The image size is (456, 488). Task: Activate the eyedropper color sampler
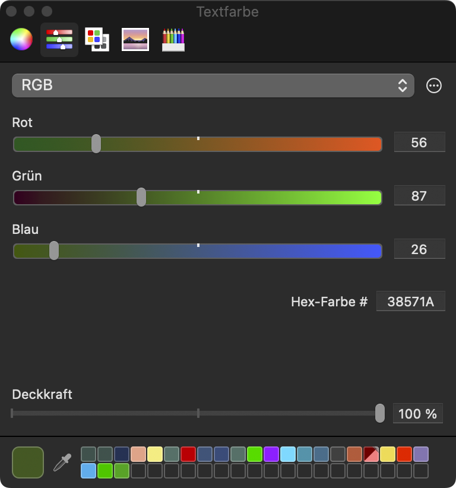[x=62, y=462]
